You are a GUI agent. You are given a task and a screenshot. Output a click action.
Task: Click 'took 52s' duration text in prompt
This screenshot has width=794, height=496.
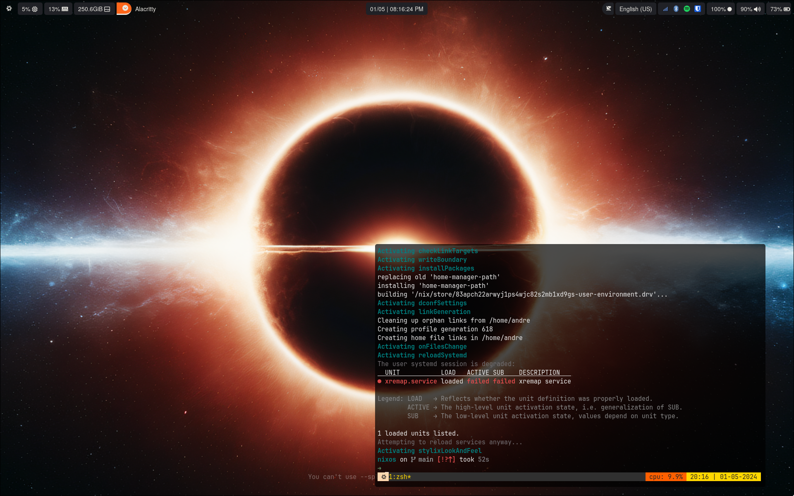pos(474,460)
